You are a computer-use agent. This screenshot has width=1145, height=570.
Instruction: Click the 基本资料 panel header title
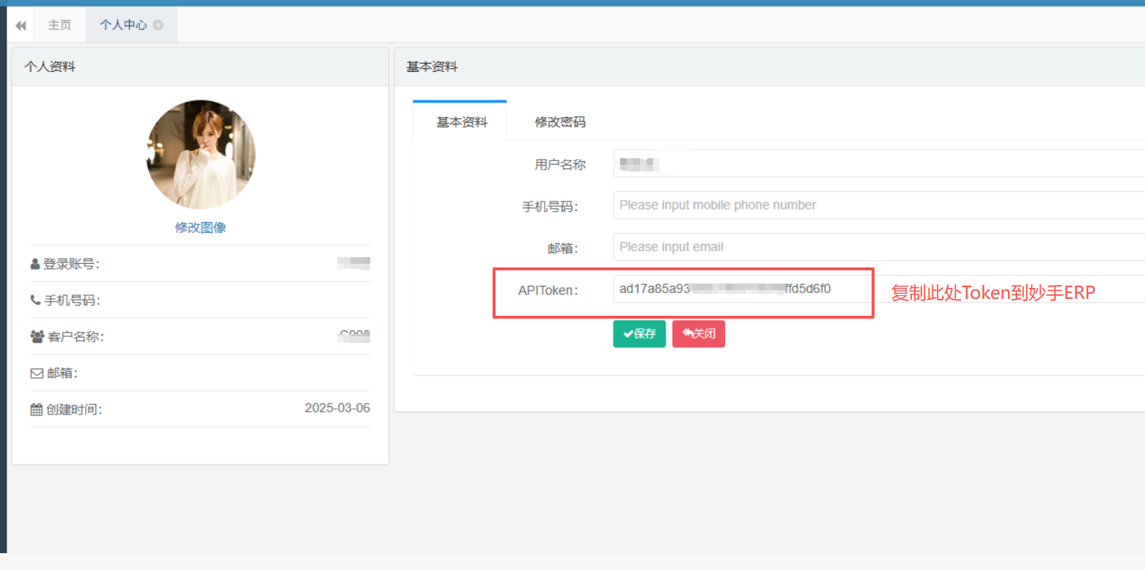click(x=432, y=67)
